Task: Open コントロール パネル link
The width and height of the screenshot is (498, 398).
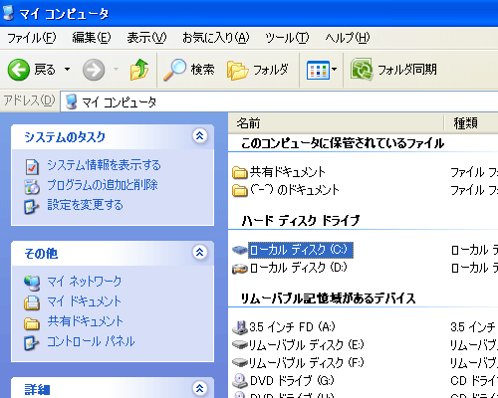Action: tap(91, 341)
